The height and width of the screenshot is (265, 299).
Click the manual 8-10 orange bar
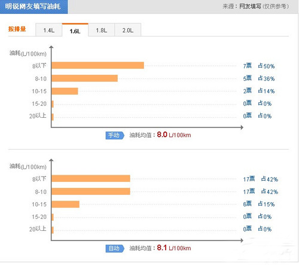(84, 78)
